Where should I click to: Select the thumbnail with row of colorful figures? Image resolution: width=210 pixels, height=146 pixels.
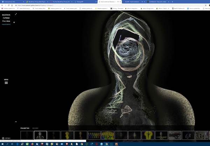coord(94,135)
